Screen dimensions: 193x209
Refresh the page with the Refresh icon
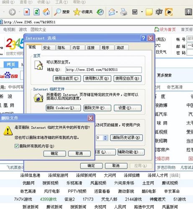pyautogui.click(x=36, y=12)
